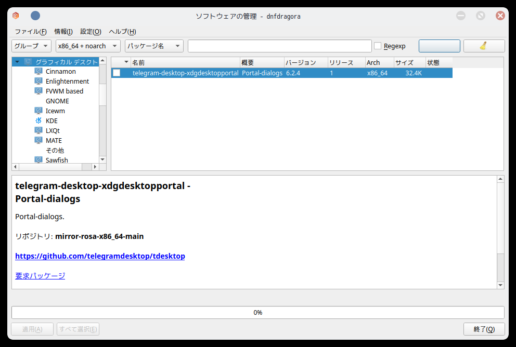Click the Enlightenment group icon

point(38,81)
